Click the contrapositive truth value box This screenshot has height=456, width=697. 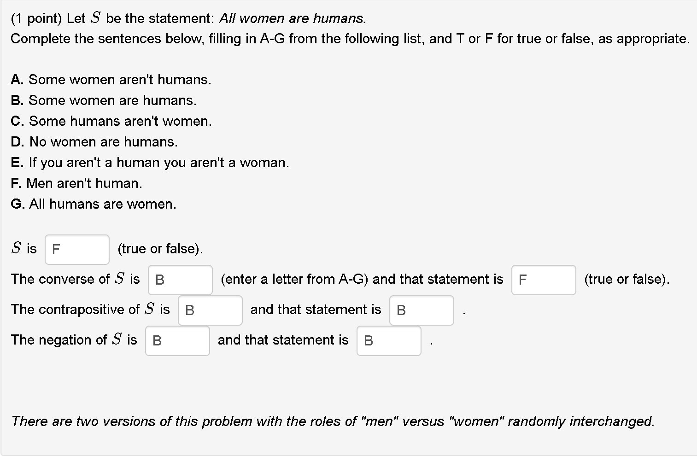tap(421, 310)
